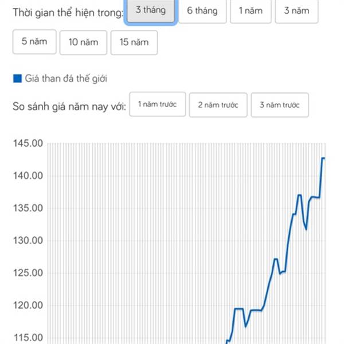
Task: Click the 145.00 y-axis label
Action: (x=28, y=143)
